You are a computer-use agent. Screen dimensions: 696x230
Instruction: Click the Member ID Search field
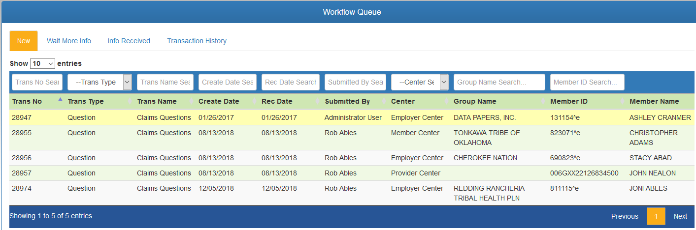(587, 82)
